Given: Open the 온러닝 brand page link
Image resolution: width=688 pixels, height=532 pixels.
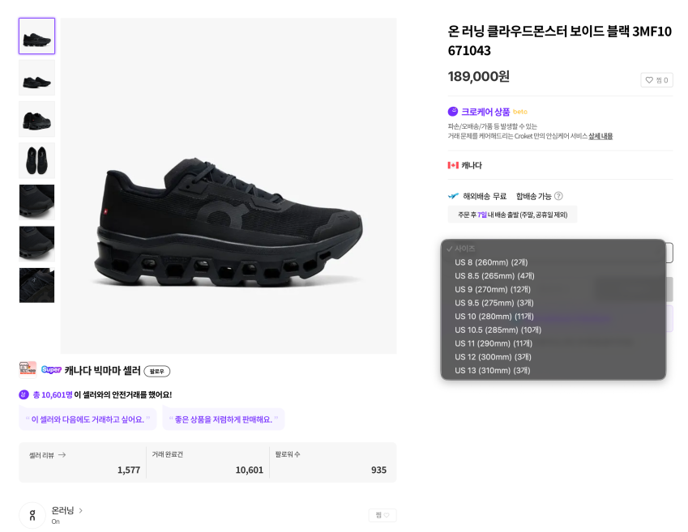Looking at the screenshot, I should (67, 510).
